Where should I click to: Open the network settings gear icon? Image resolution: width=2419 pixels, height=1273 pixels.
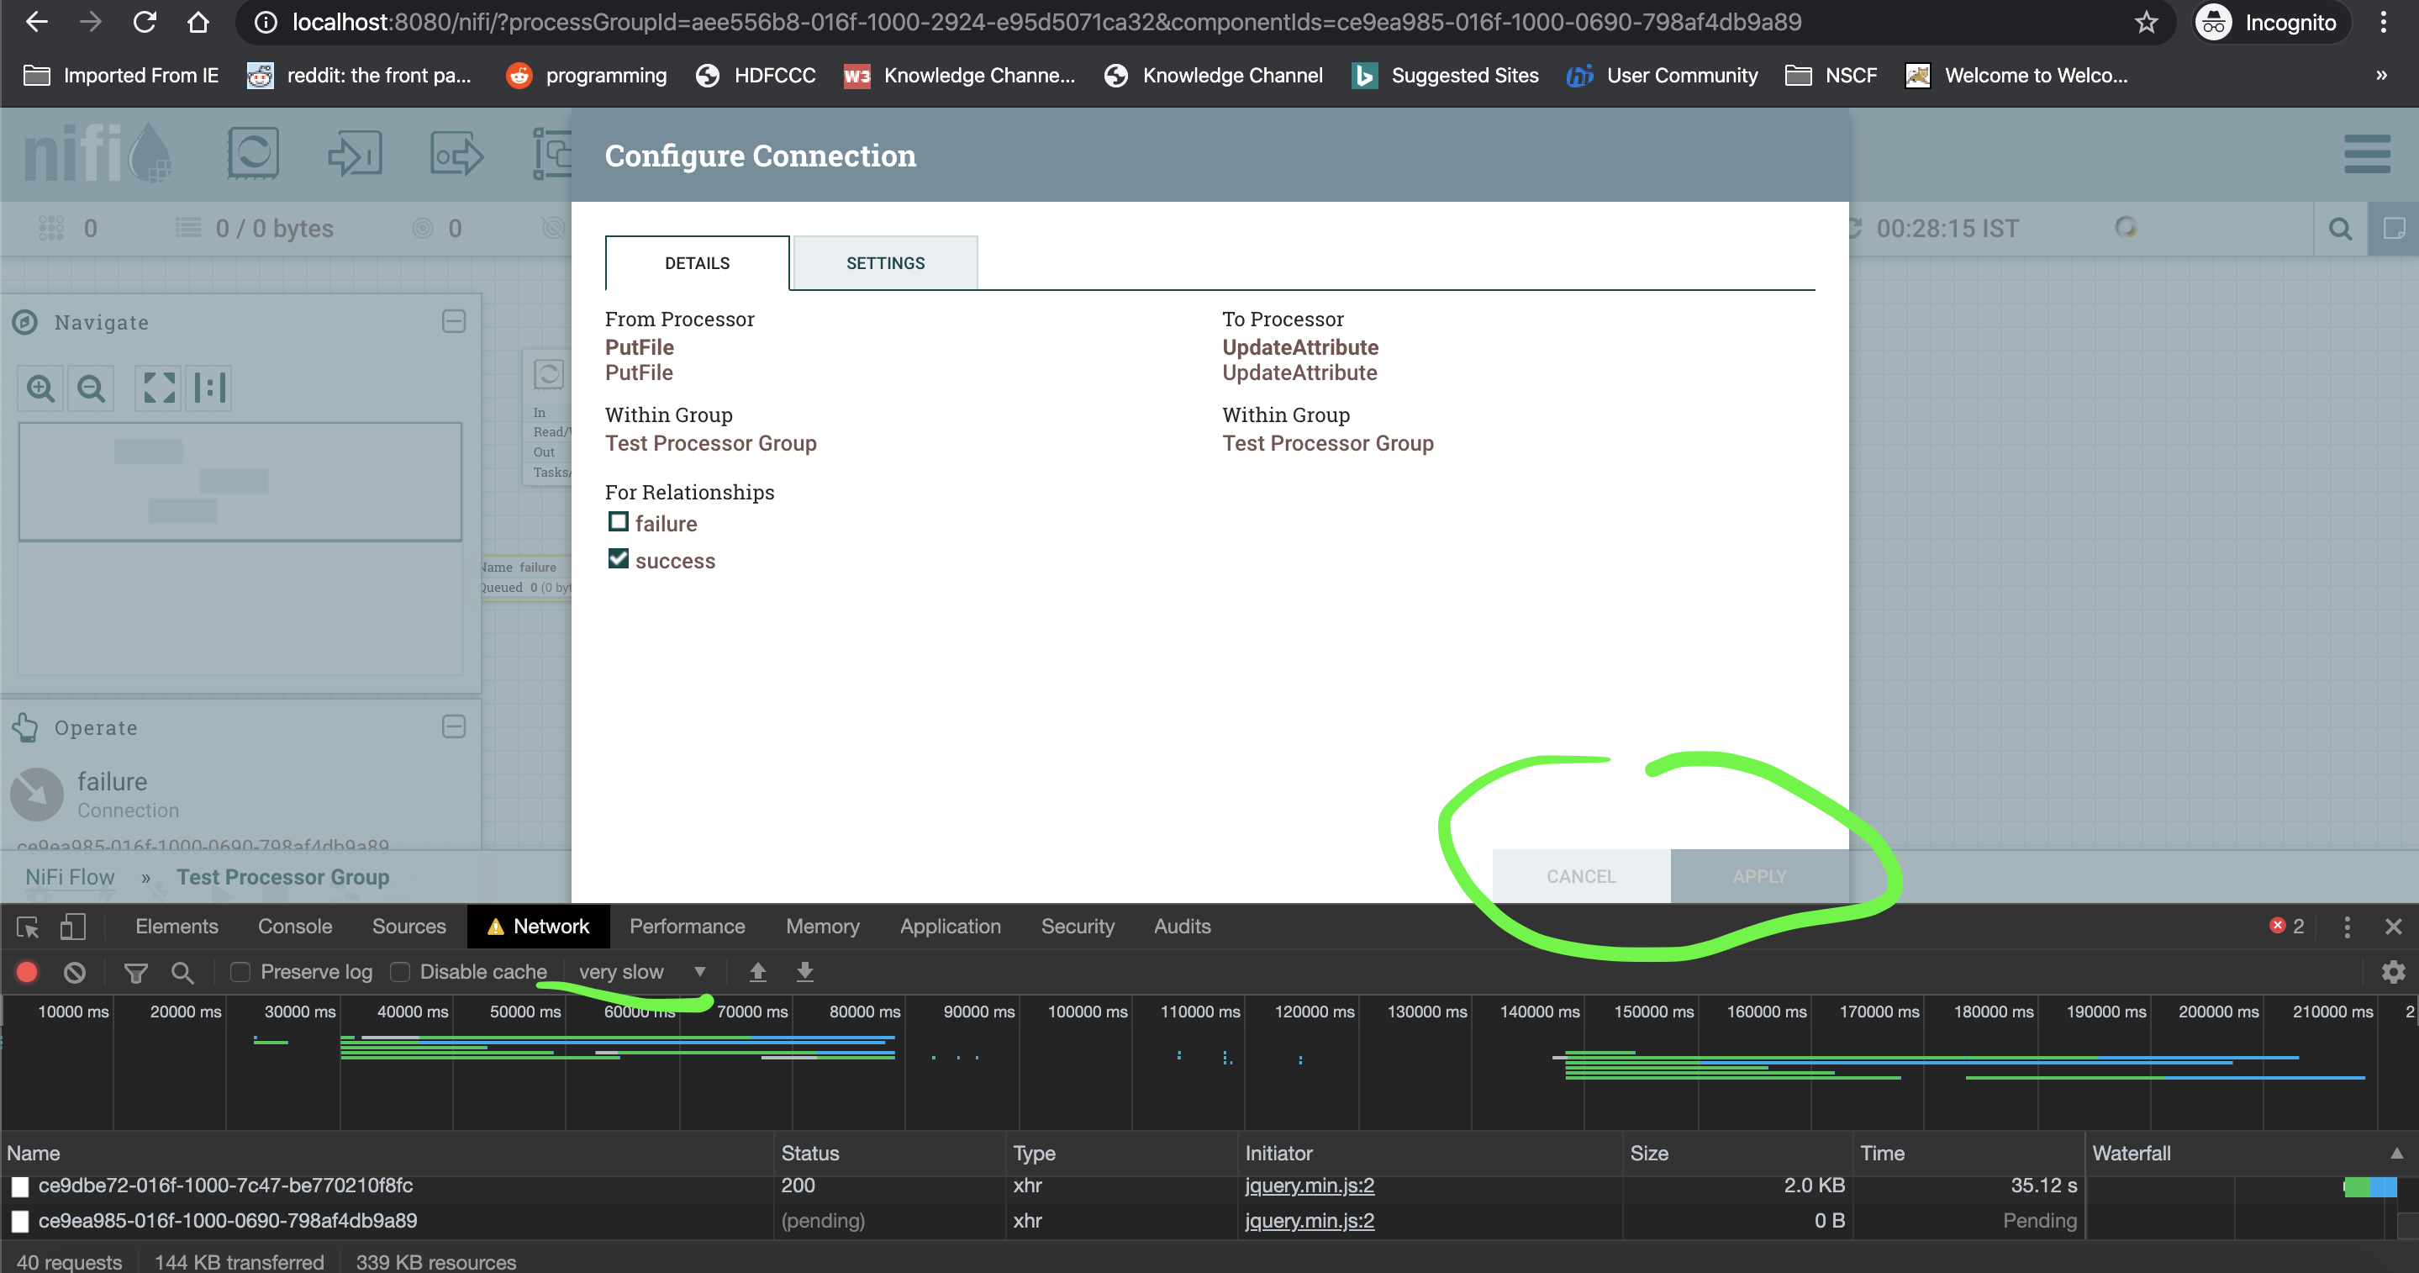2393,971
